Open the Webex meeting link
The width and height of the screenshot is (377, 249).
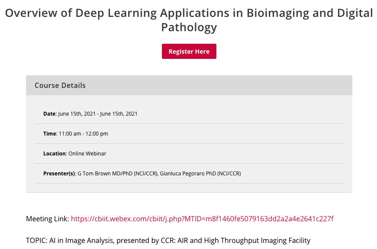(202, 219)
